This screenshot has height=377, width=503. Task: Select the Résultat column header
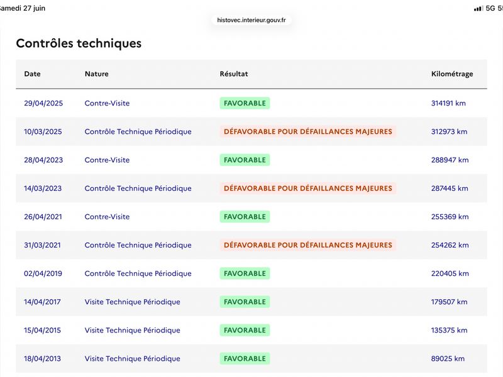[x=234, y=74]
